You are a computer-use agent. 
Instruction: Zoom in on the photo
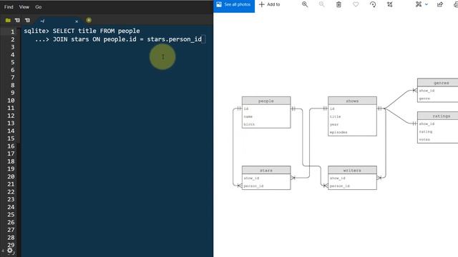click(305, 4)
